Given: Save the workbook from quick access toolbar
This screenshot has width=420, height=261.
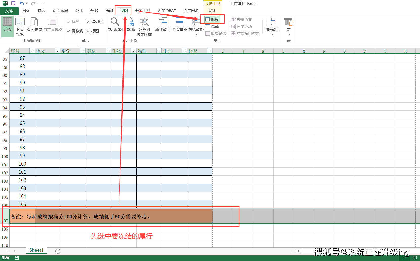Looking at the screenshot, I should 13,3.
